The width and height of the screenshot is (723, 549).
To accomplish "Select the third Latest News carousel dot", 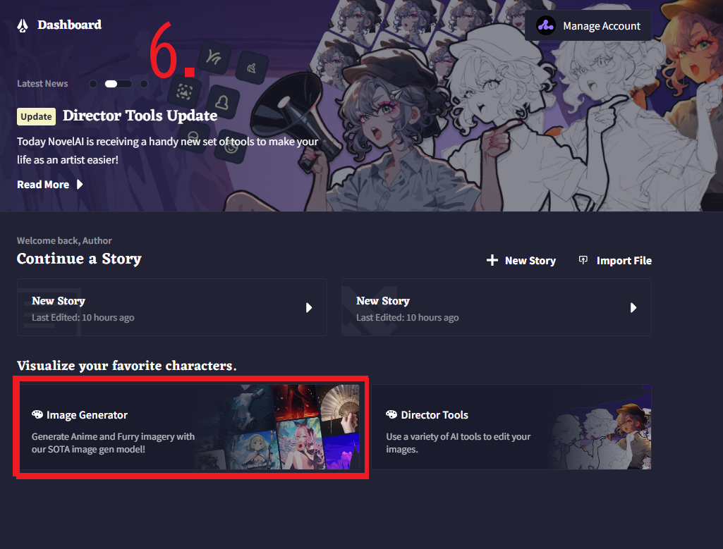I will pos(144,84).
